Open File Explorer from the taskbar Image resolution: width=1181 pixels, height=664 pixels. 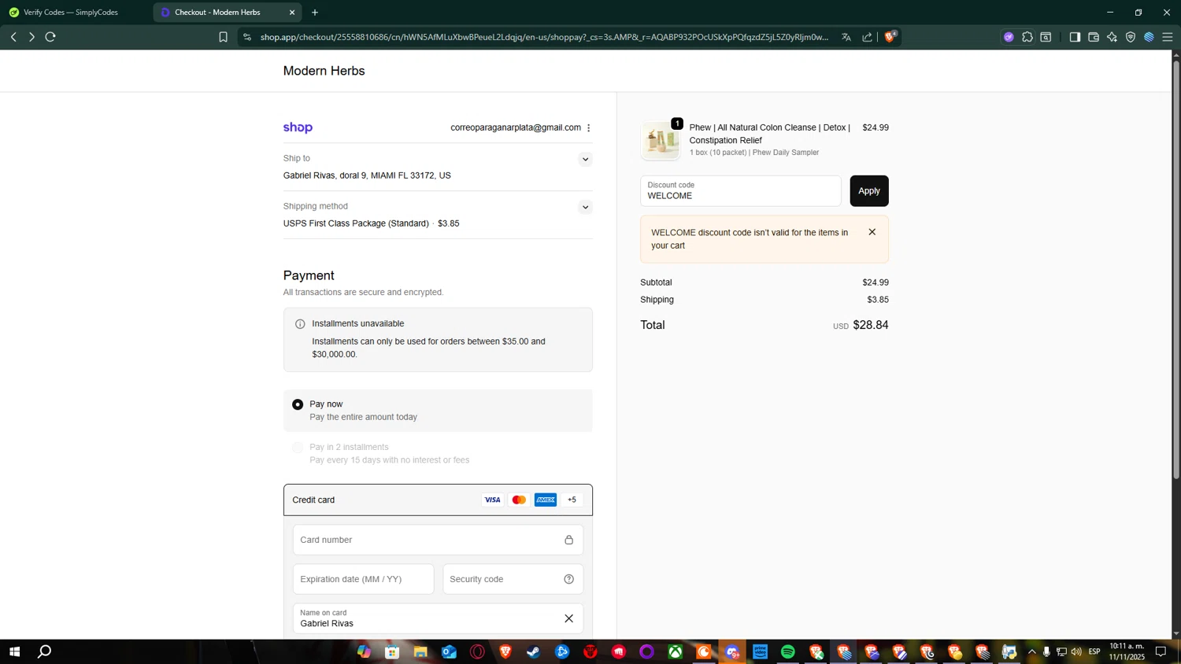[x=420, y=651]
